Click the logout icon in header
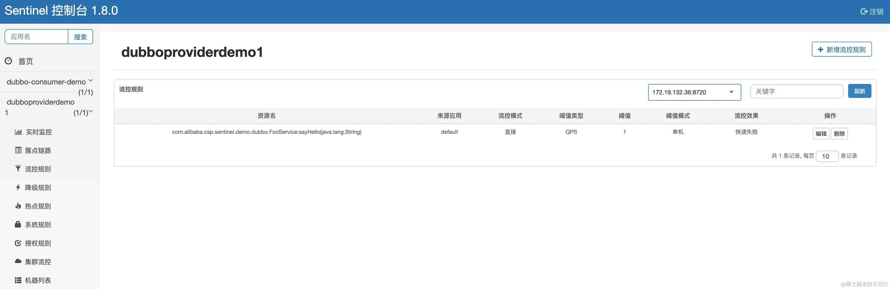Screen dimensions: 890x289 click(864, 12)
